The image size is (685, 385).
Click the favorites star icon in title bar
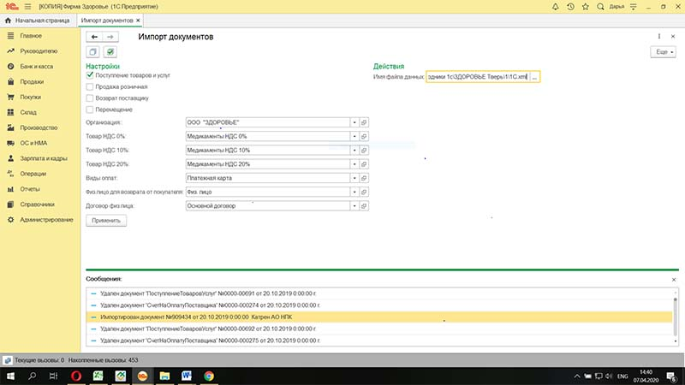586,6
